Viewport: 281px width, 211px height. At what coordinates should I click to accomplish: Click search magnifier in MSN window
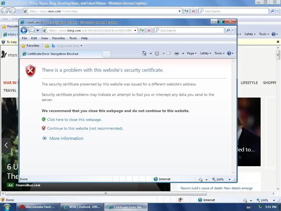coord(272,11)
